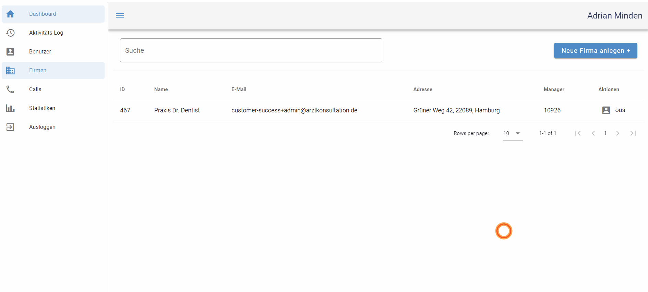Jump to the first page
Image resolution: width=648 pixels, height=292 pixels.
[x=578, y=133]
